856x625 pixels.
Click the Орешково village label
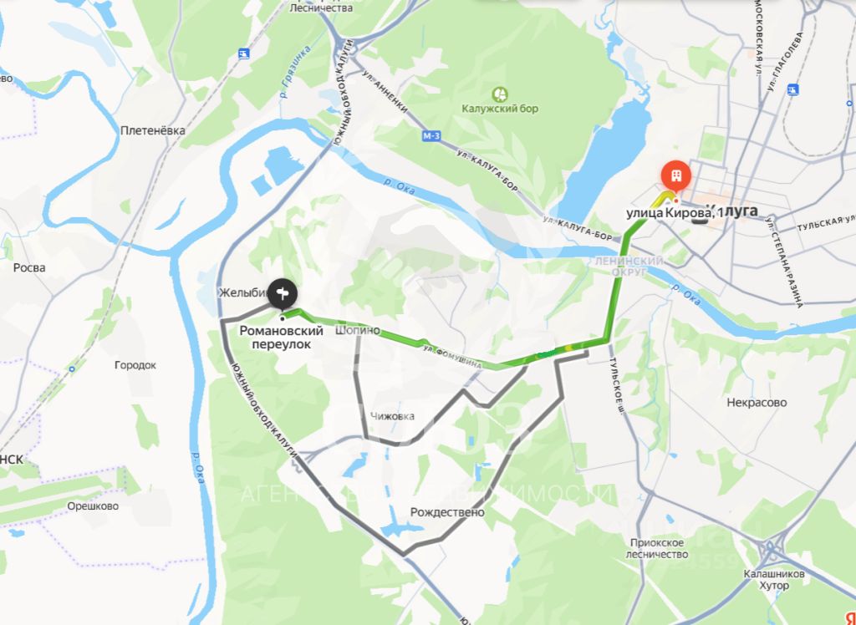tap(93, 506)
